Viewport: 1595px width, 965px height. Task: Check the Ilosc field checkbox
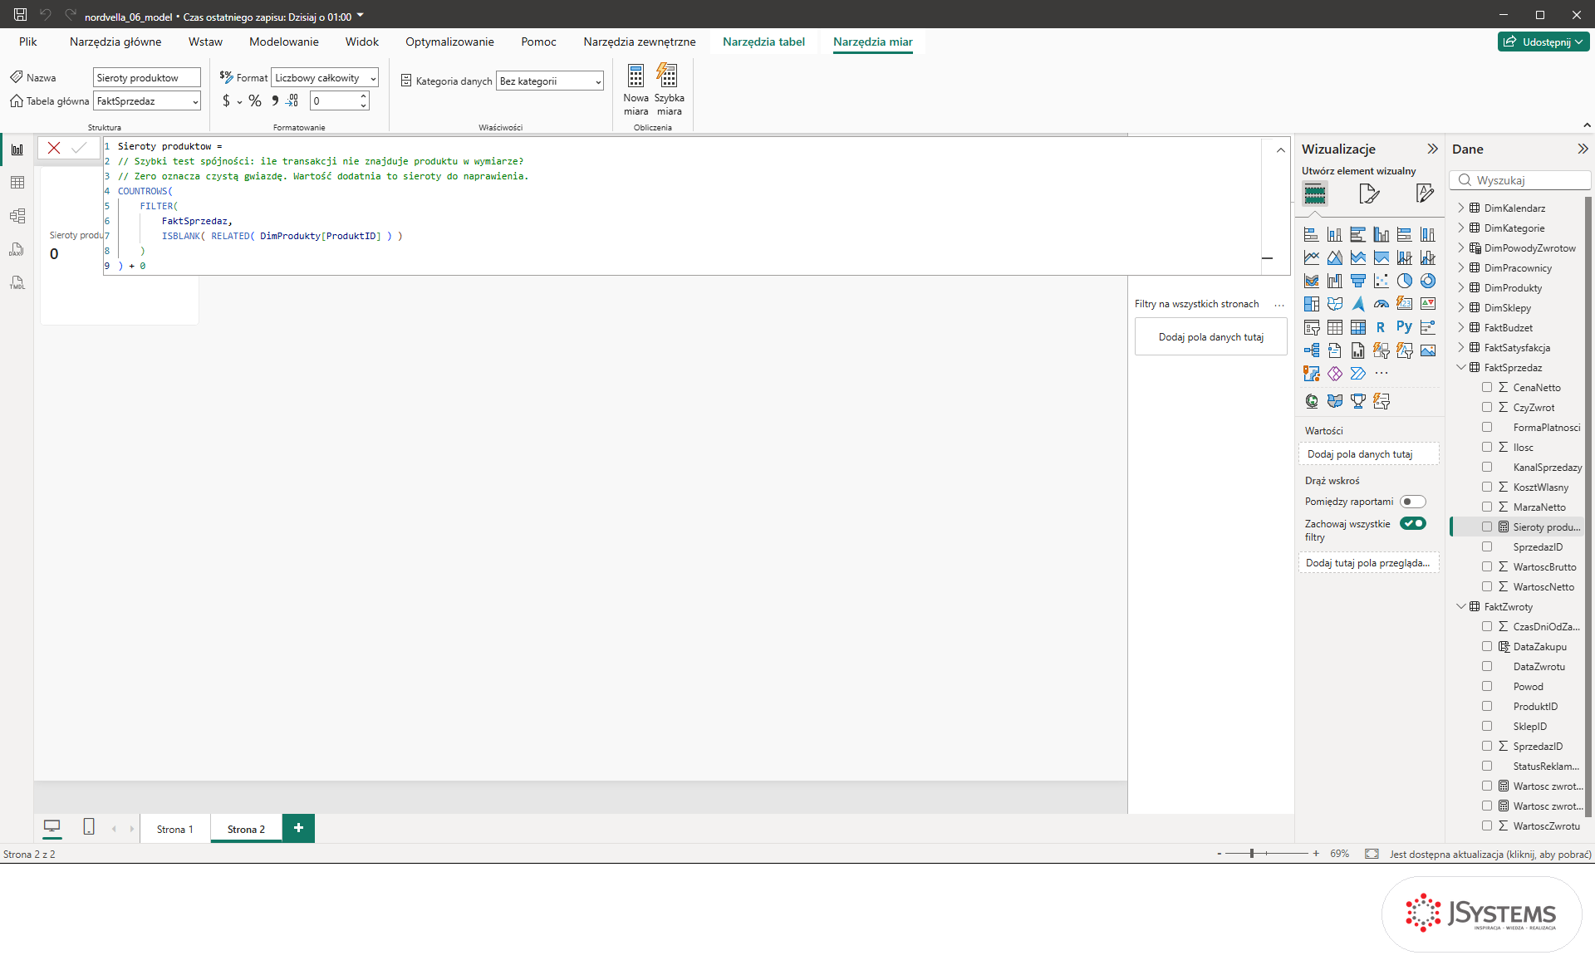(1487, 447)
